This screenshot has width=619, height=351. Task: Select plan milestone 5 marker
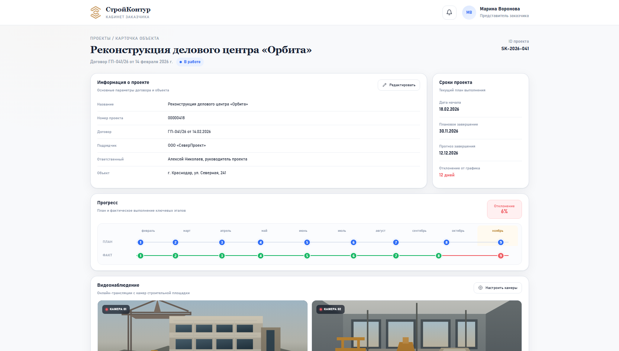coord(307,242)
